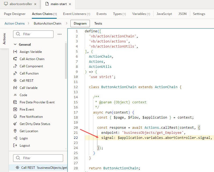Screen dimensions: 214x172
Task: Click the Action Chains breadcrumb link
Action: click(x=15, y=24)
